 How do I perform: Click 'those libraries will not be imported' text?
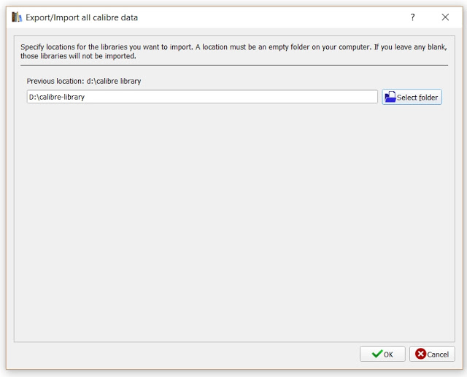(78, 56)
